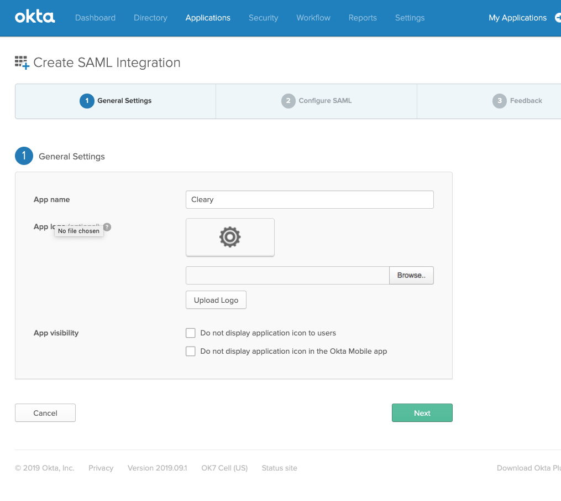Open the Privacy footer link
The image size is (561, 501).
(101, 468)
